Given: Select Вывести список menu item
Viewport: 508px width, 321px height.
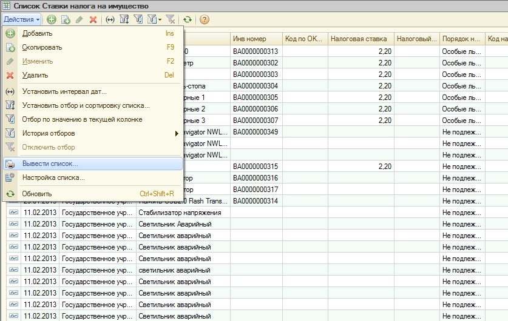Looking at the screenshot, I should coord(50,164).
